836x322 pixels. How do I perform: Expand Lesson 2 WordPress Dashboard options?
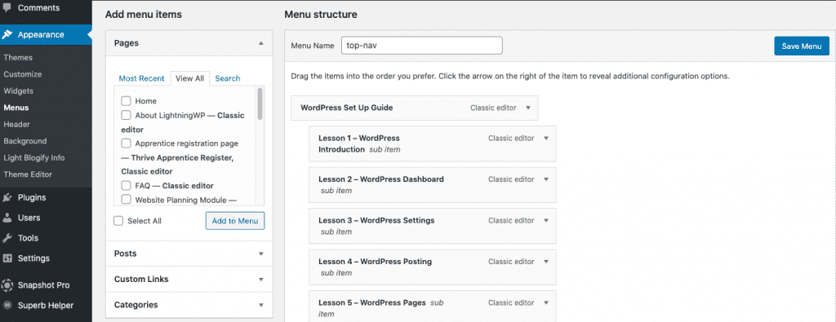tap(545, 179)
